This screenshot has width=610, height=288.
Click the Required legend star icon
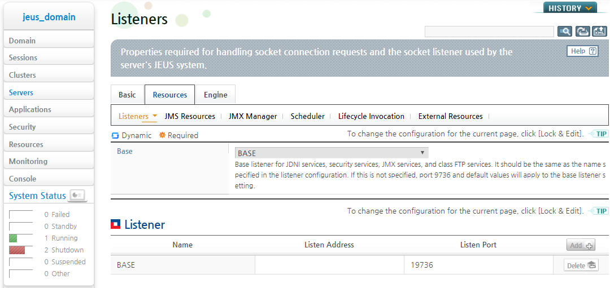(x=162, y=135)
